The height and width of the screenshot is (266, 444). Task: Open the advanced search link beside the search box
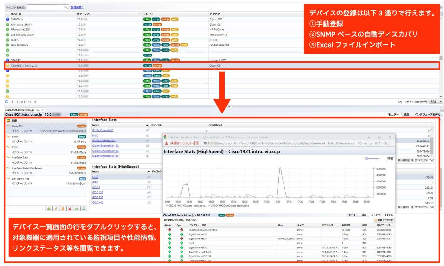[x=77, y=7]
